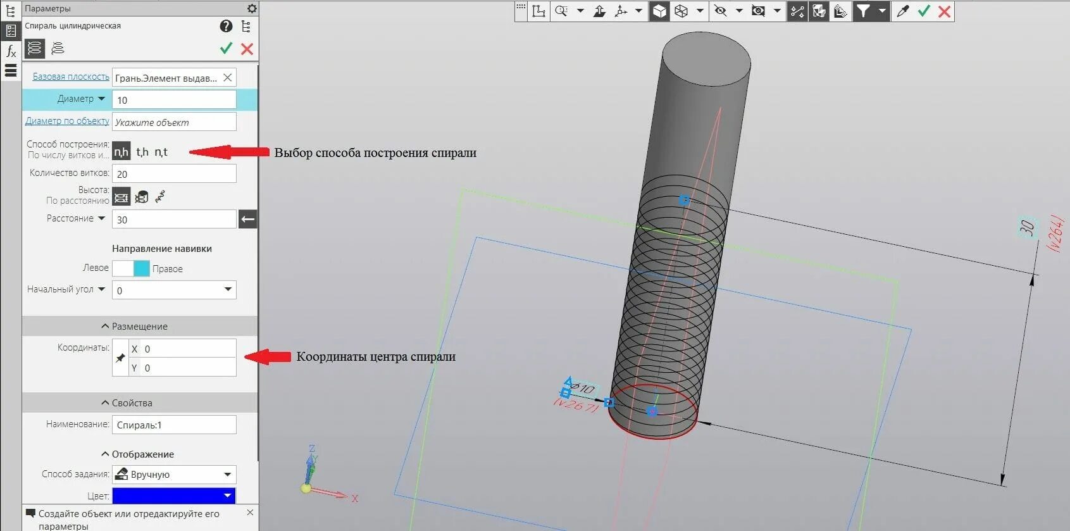Click the Наименование field containing Спираль:1
Screen dimensions: 1070x531
(174, 425)
